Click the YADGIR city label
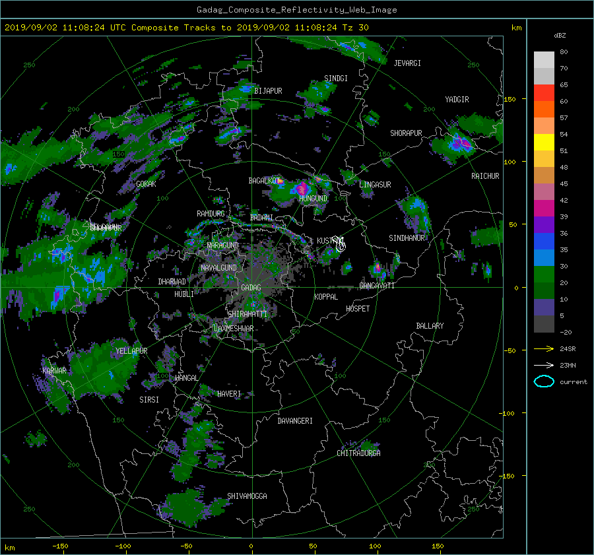Image resolution: width=594 pixels, height=555 pixels. pyautogui.click(x=457, y=100)
